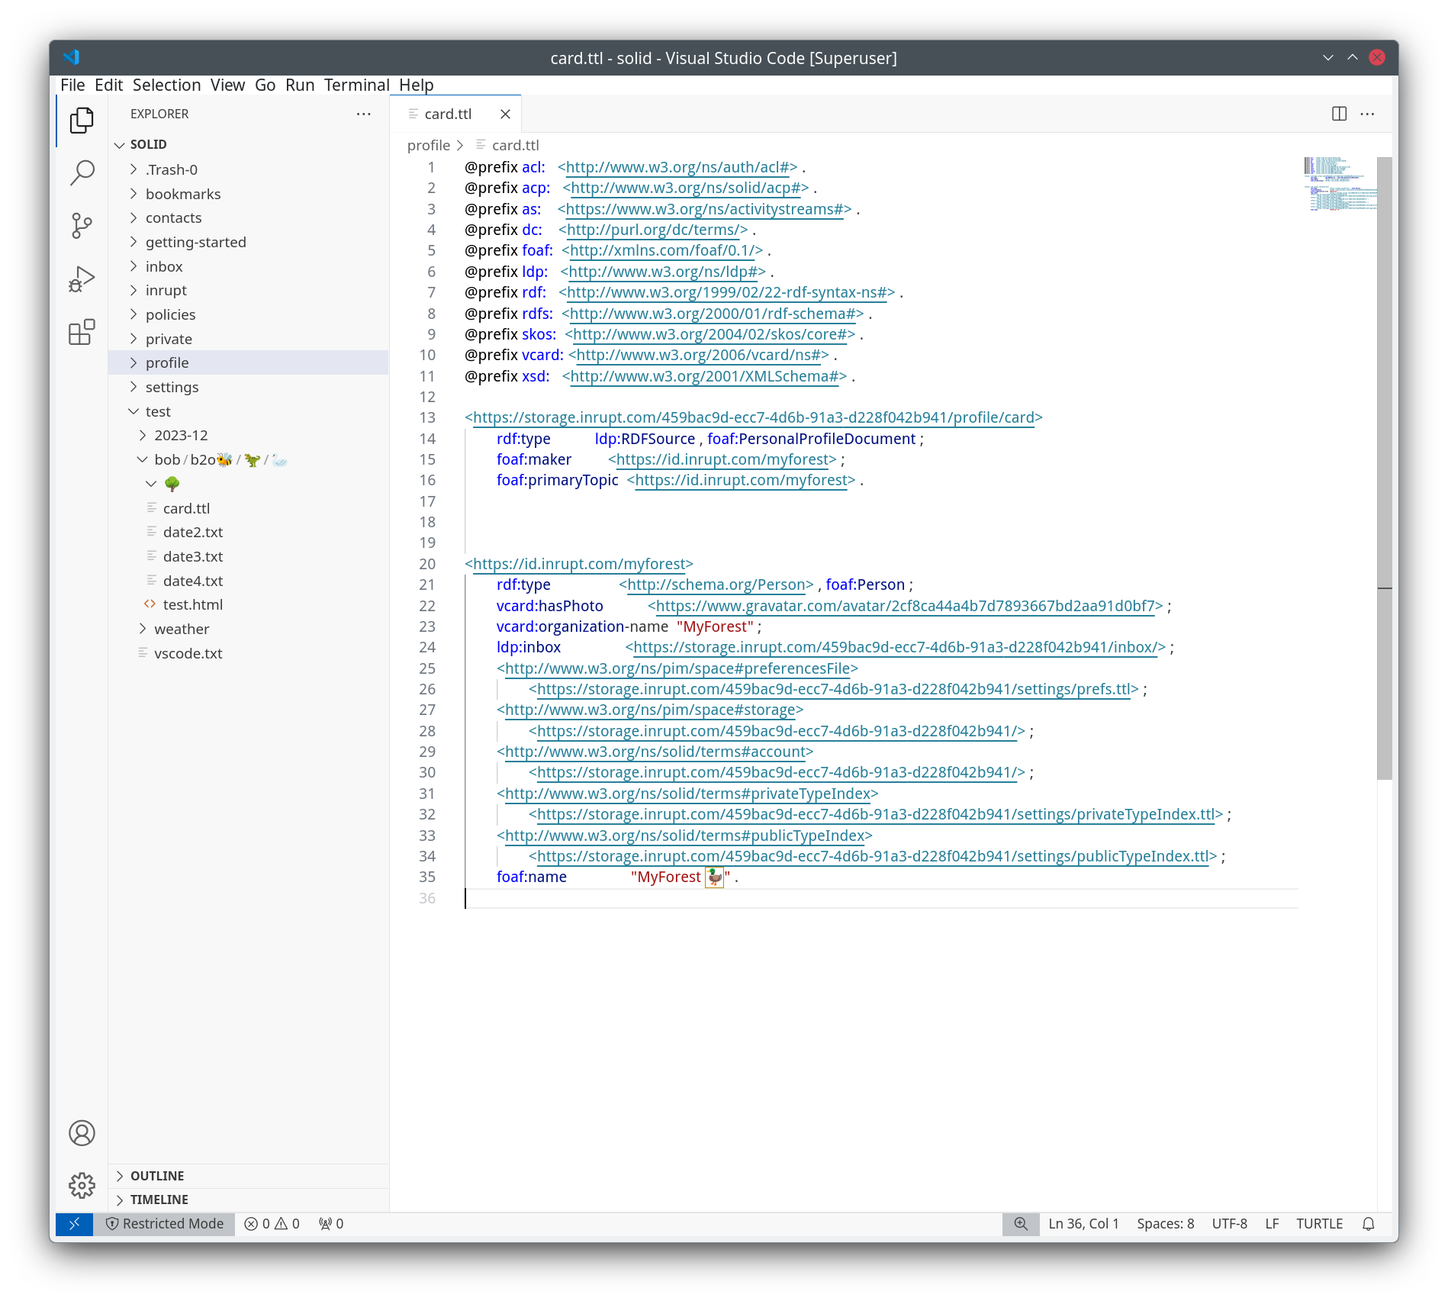The height and width of the screenshot is (1301, 1448).
Task: Open test.html in the file tree
Action: coord(249,604)
